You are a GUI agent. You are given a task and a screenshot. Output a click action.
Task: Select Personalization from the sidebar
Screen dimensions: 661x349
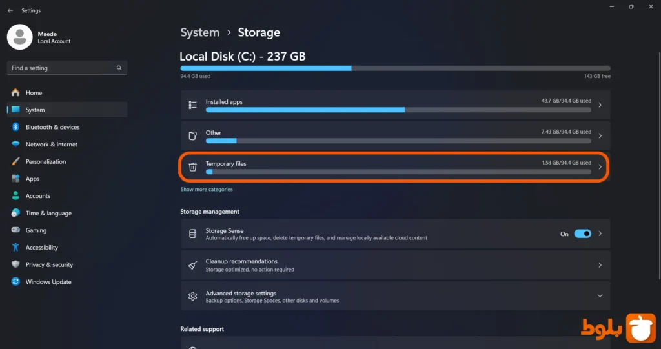[x=46, y=161]
